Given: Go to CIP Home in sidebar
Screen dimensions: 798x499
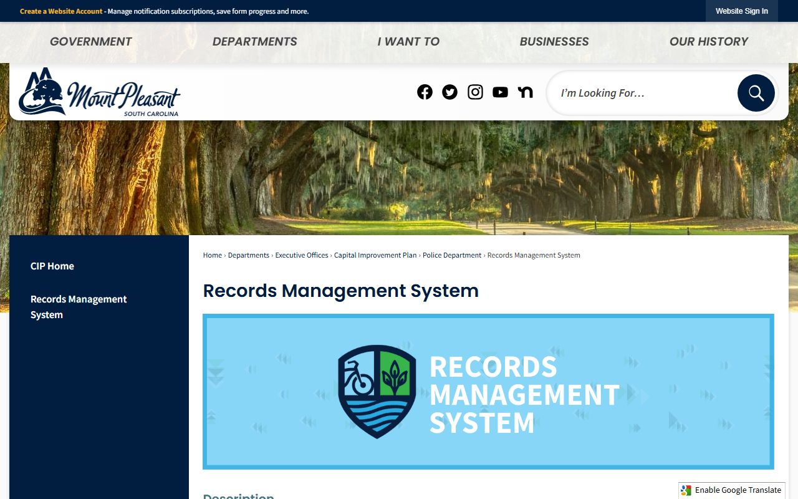Looking at the screenshot, I should 52,266.
